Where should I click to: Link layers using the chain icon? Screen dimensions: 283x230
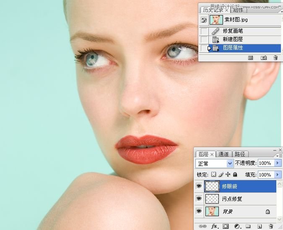pos(203,226)
